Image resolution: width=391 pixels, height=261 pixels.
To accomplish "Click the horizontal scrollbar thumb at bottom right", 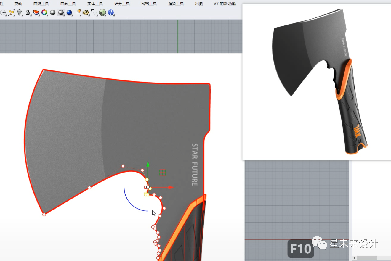I will 367,258.
